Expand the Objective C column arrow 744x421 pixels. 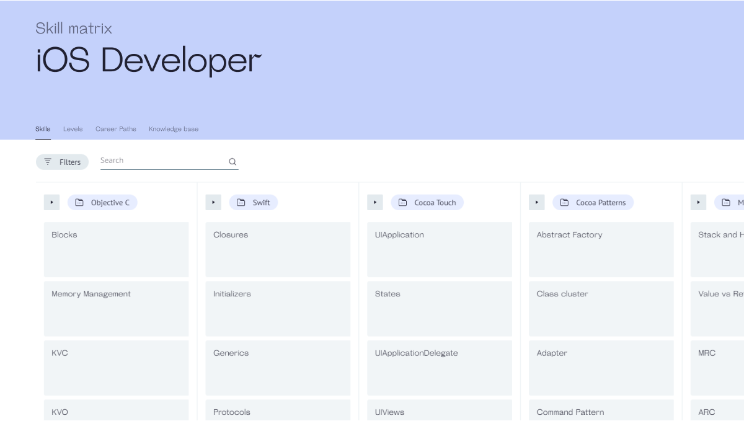tap(51, 202)
